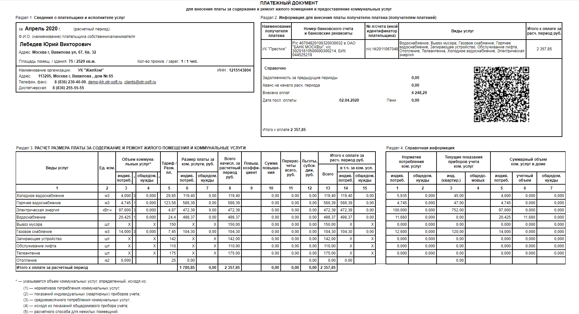Click meter reading 45,00 in Раздел 4
This screenshot has width=579, height=314.
[x=459, y=196]
